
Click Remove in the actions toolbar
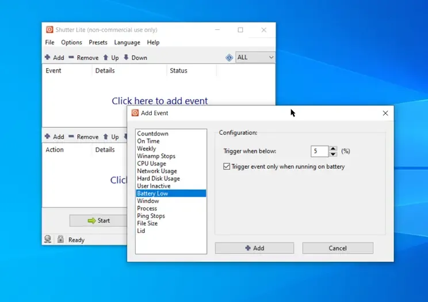83,137
